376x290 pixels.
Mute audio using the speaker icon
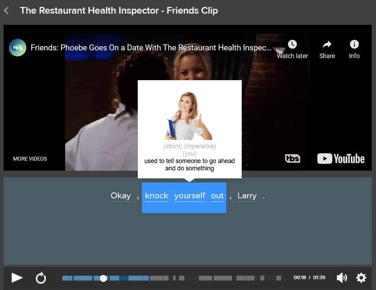click(x=341, y=278)
